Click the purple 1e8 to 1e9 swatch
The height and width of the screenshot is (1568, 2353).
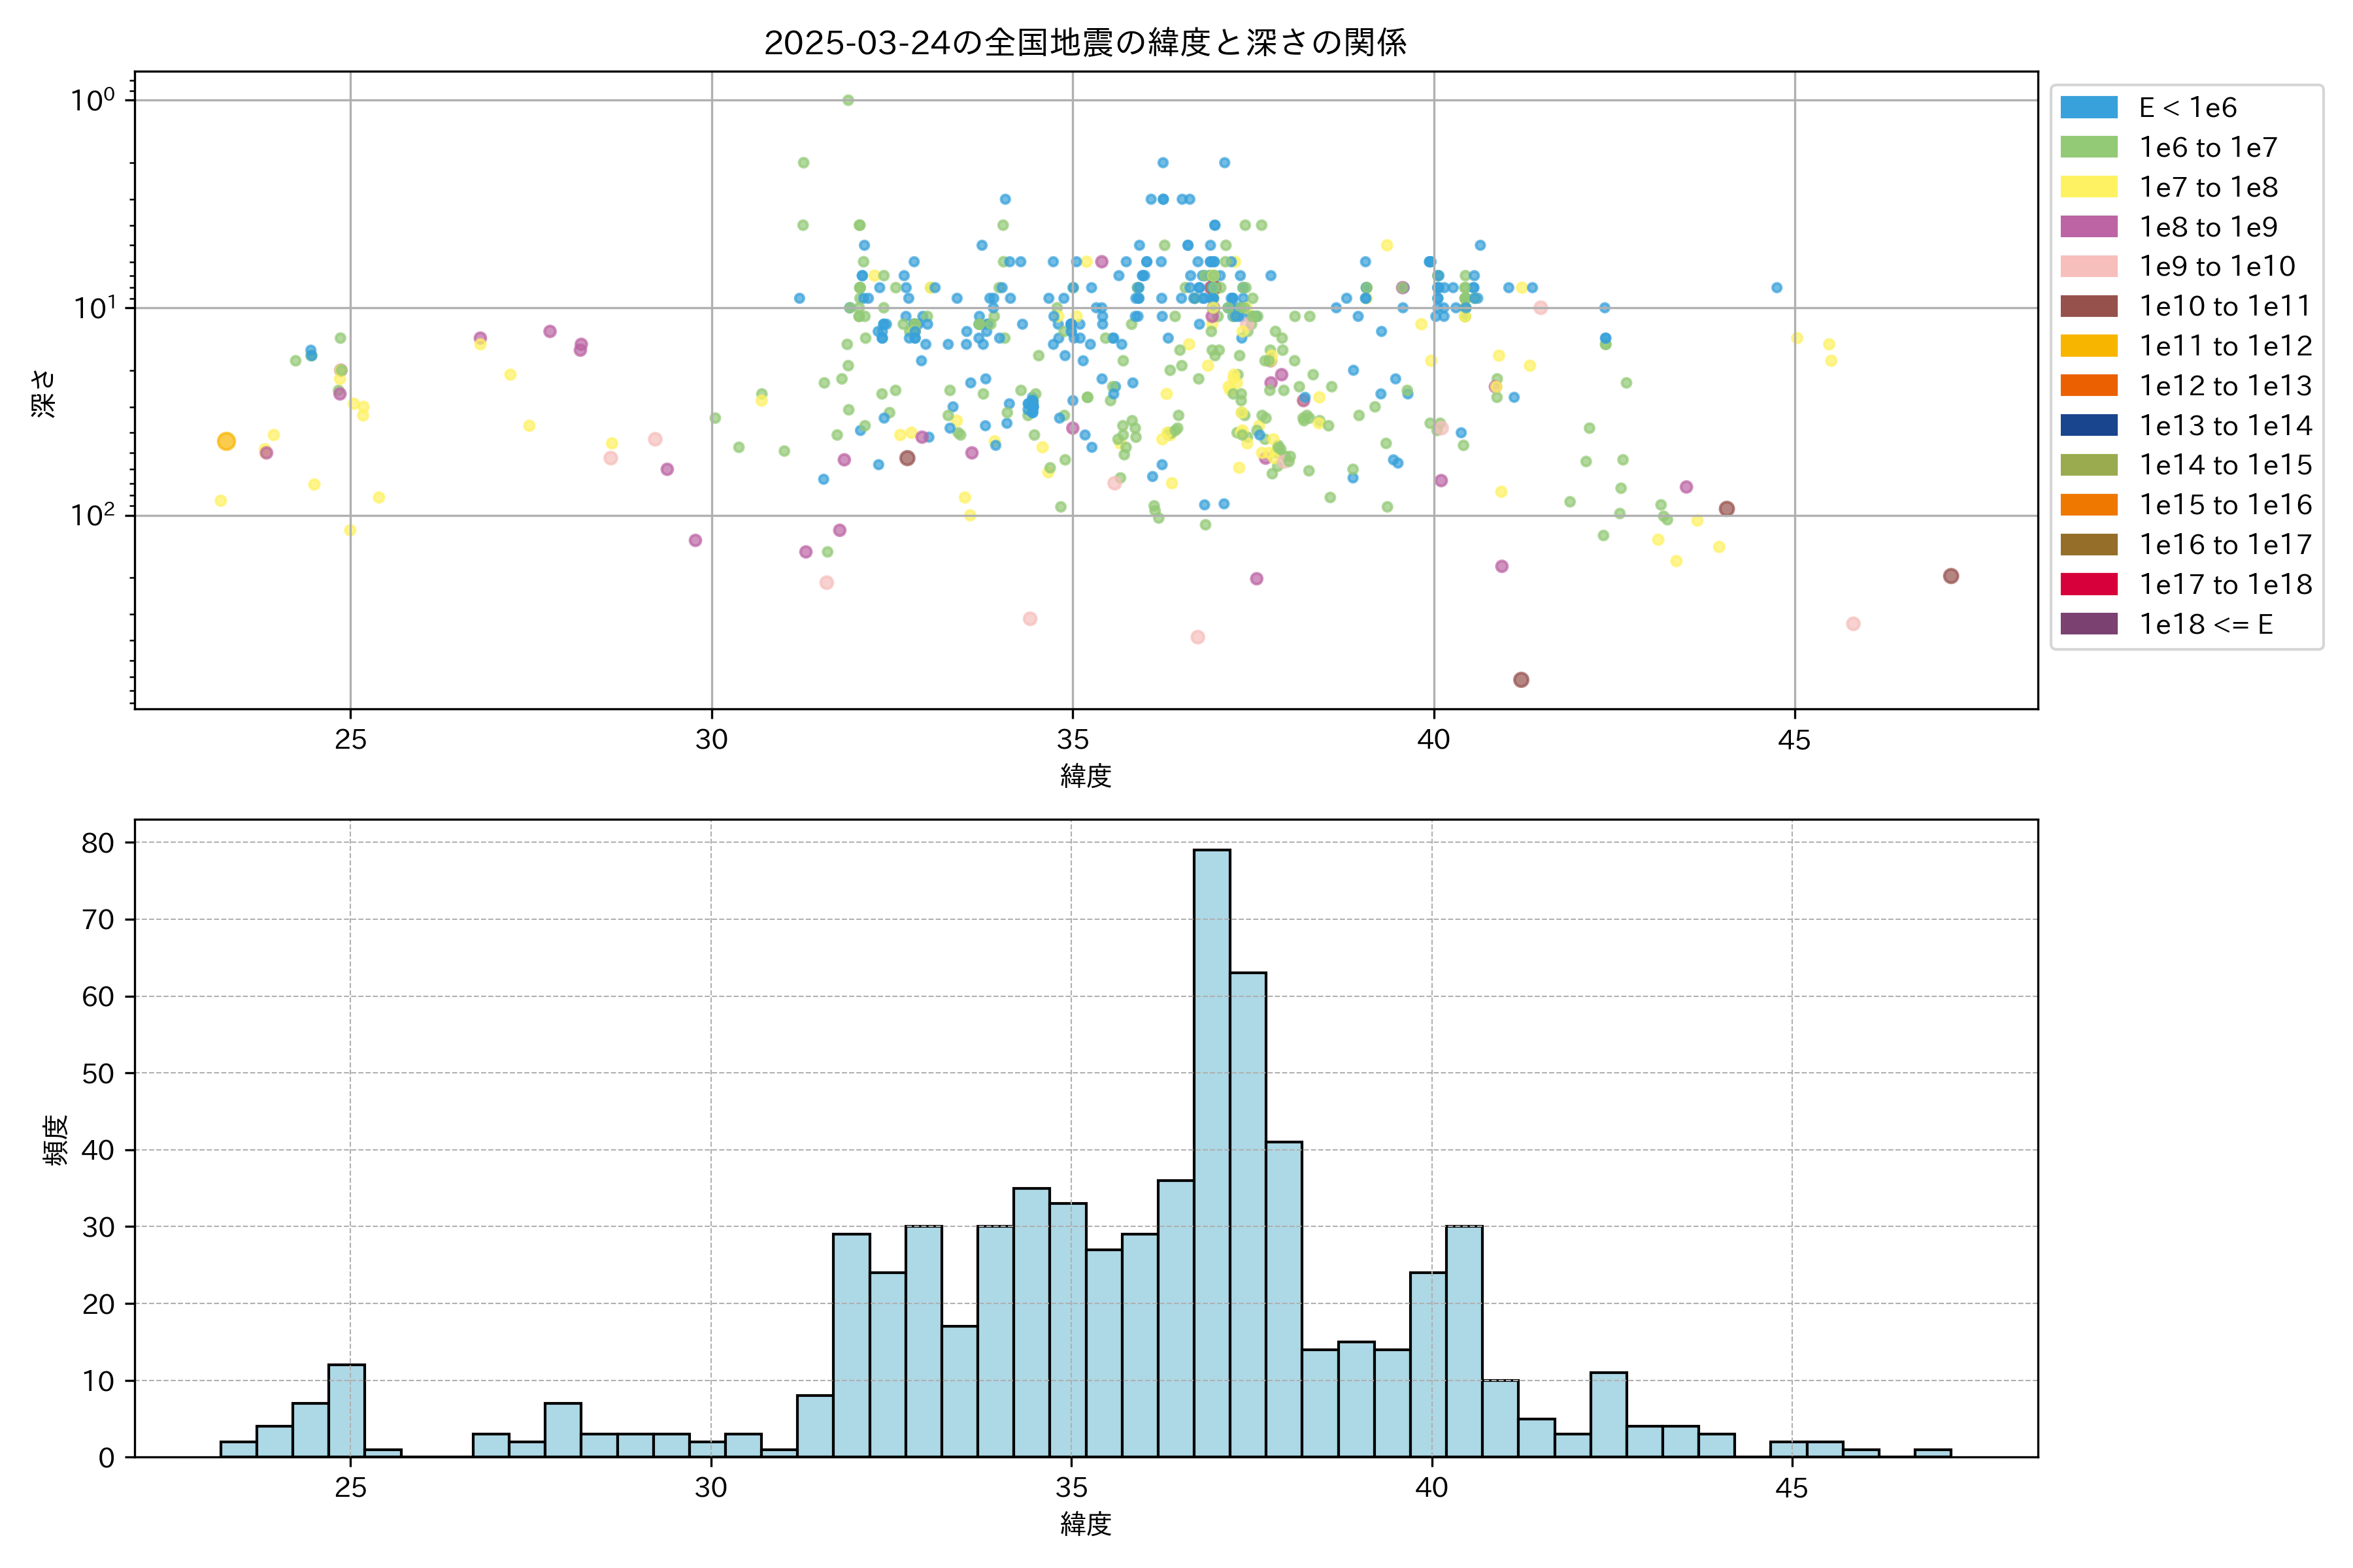pyautogui.click(x=2088, y=227)
